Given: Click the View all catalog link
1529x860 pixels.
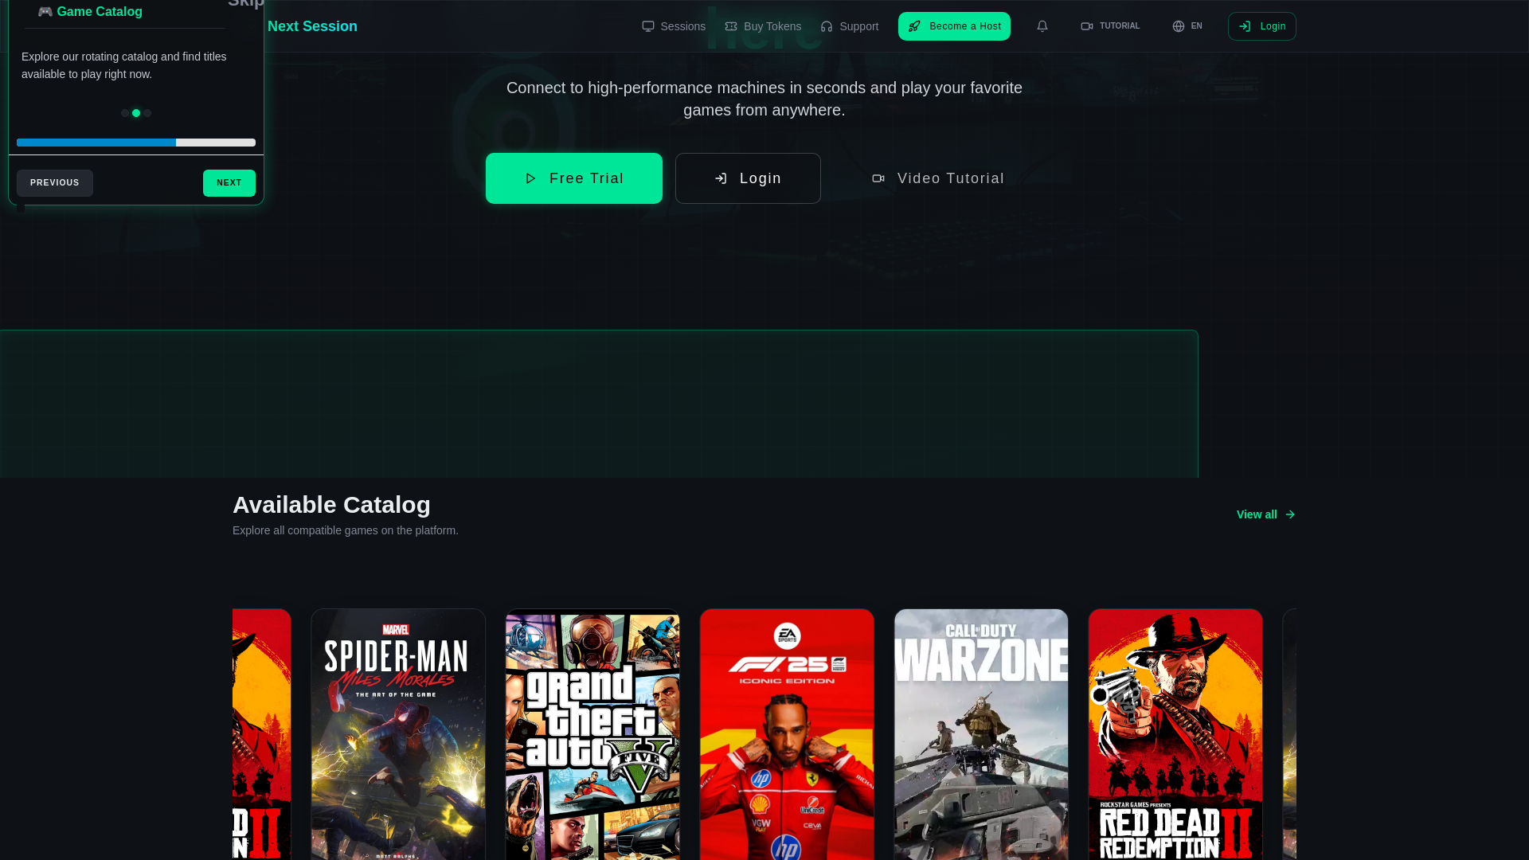Looking at the screenshot, I should 1266,514.
